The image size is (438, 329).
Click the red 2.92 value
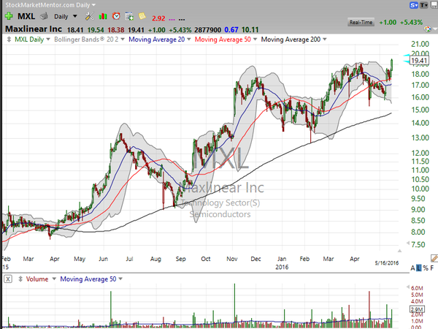158,18
